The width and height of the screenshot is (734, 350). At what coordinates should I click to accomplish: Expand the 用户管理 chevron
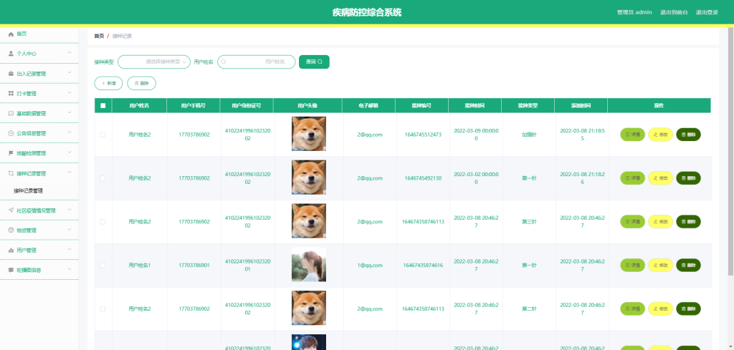pyautogui.click(x=70, y=250)
